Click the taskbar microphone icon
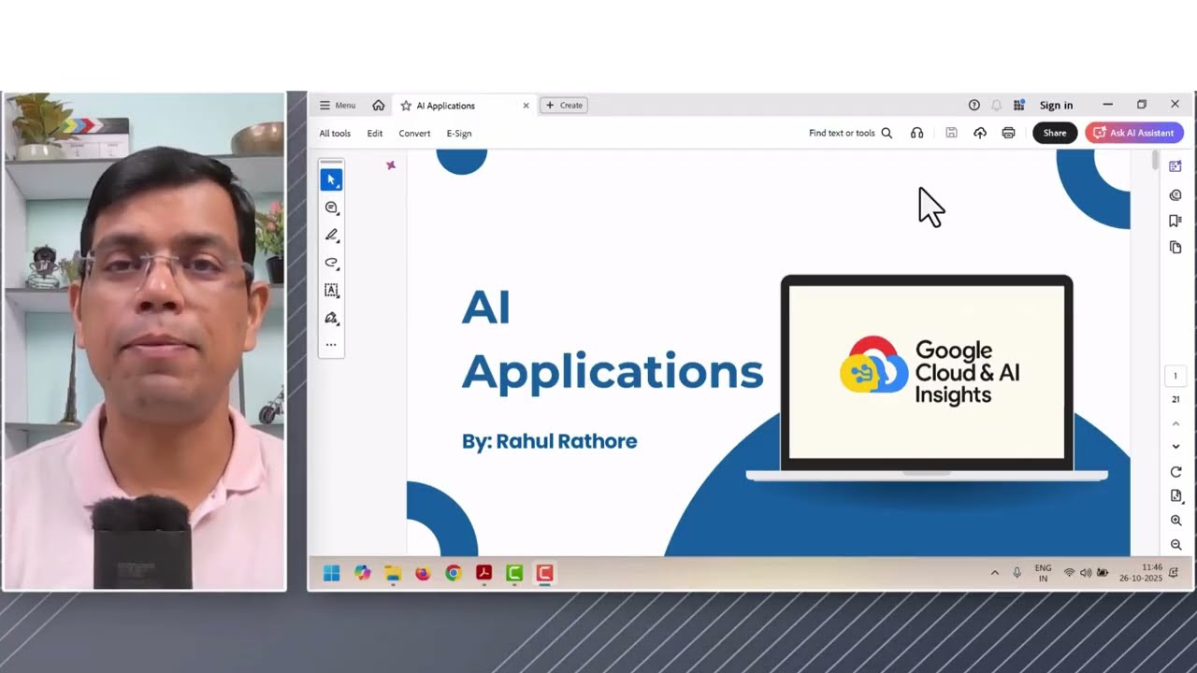 click(x=1017, y=573)
